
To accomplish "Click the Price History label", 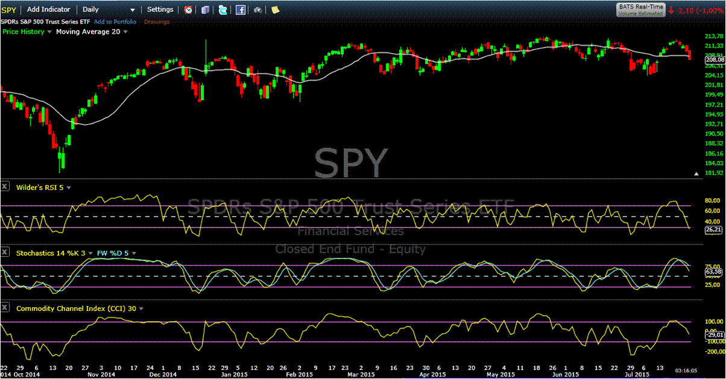I will point(23,32).
